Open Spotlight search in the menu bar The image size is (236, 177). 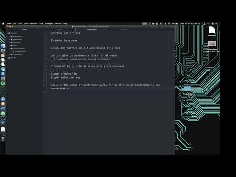pyautogui.click(x=208, y=24)
